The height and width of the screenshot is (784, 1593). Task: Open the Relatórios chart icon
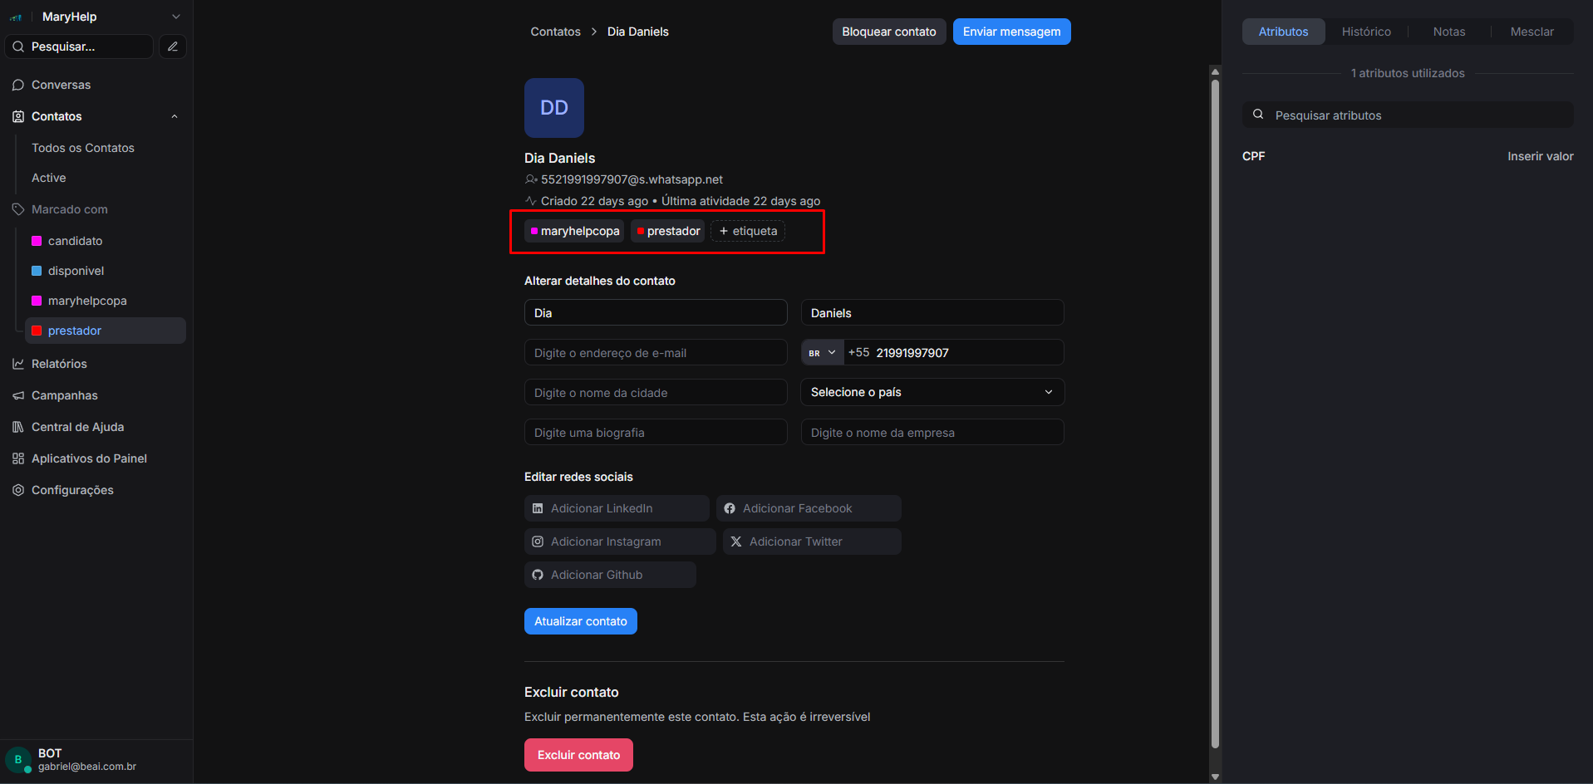click(x=18, y=364)
